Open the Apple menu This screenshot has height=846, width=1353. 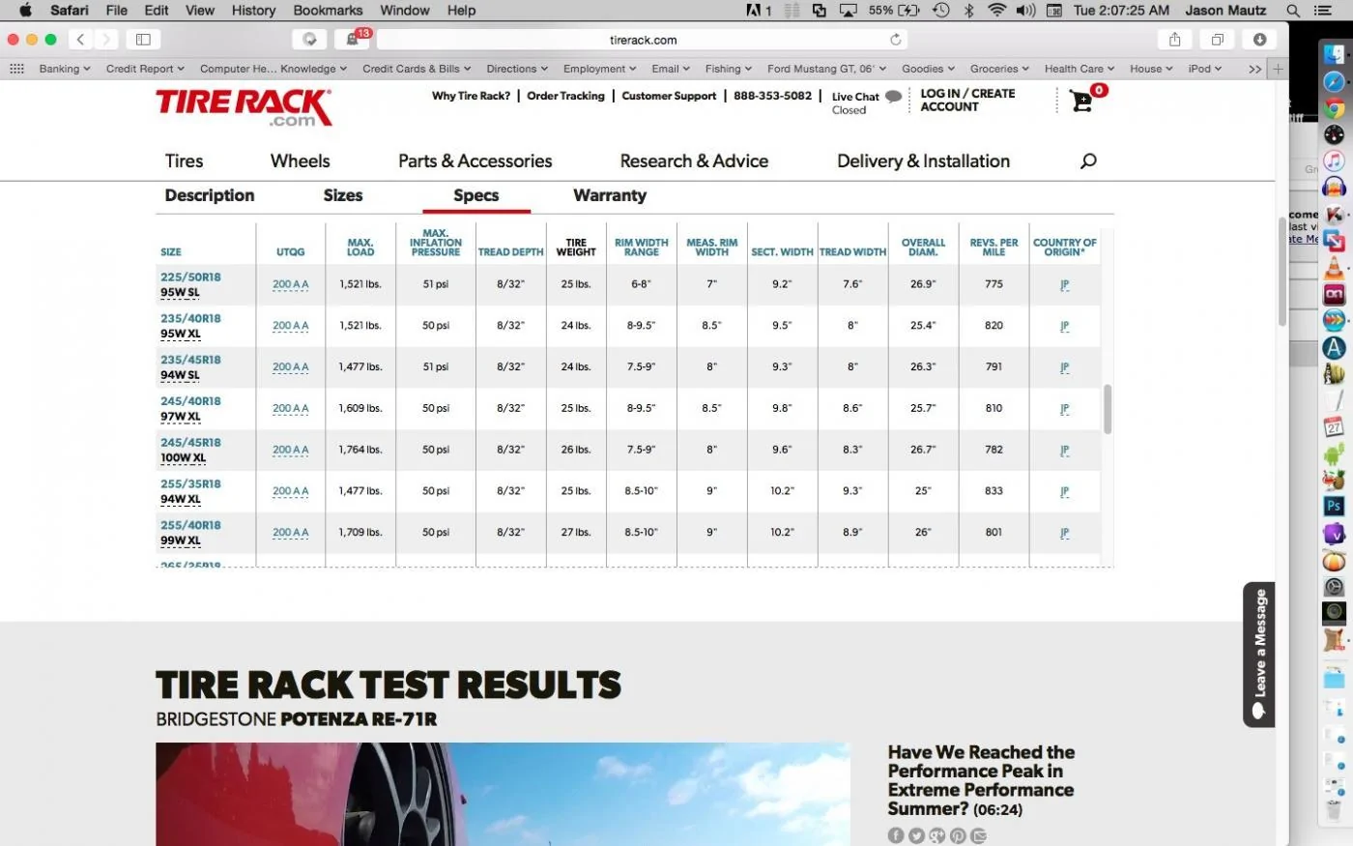point(25,10)
